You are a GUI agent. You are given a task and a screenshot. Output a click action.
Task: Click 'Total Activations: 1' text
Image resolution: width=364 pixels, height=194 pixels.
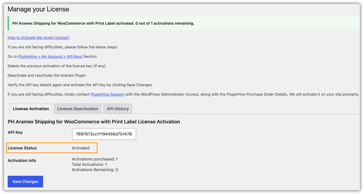90,165
